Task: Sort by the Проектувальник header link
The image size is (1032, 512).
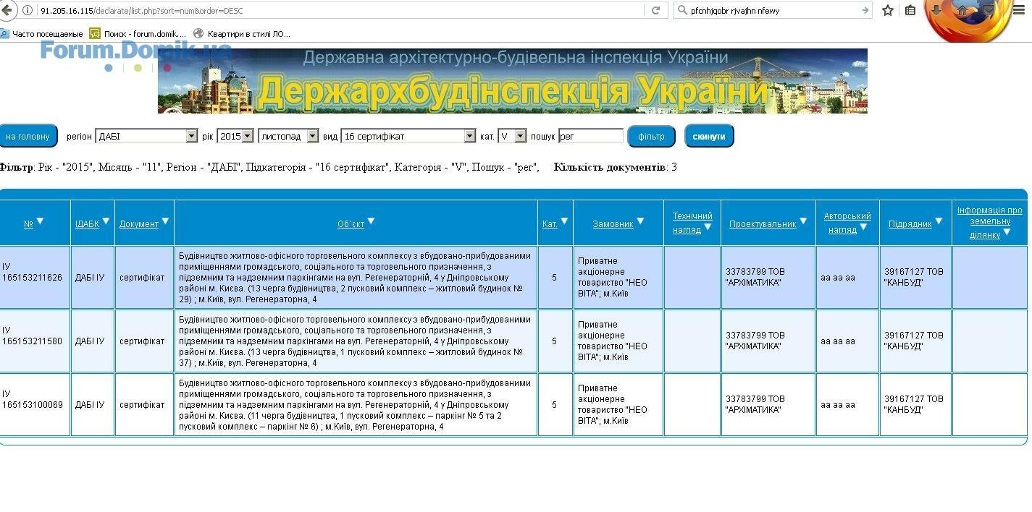Action: 763,224
